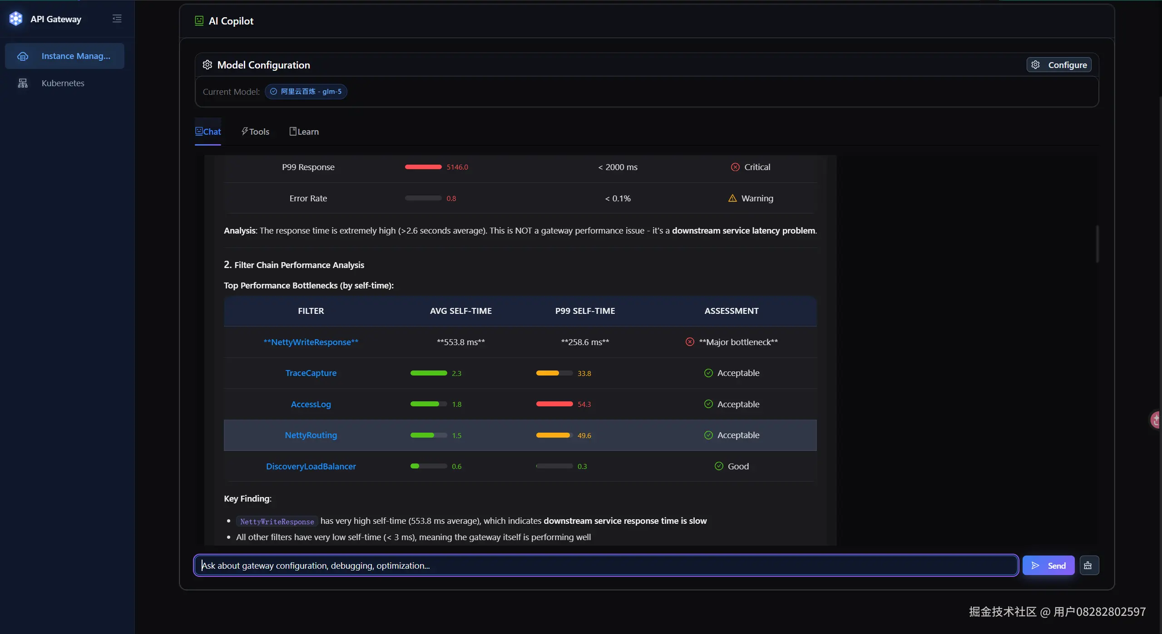1162x634 pixels.
Task: Click the Model Configuration gear icon
Action: tap(207, 65)
